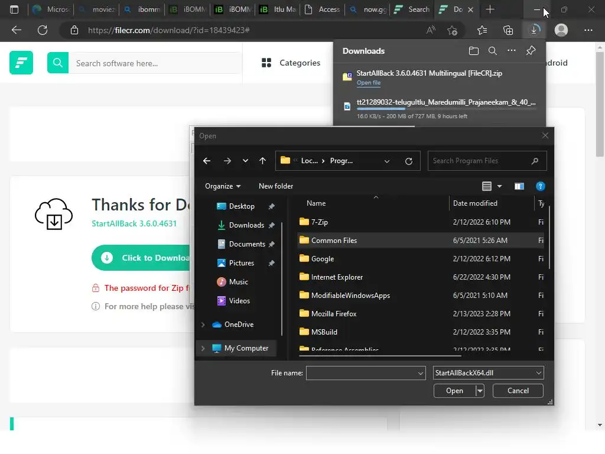Image resolution: width=605 pixels, height=454 pixels.
Task: Switch to the Search FileCR tab
Action: click(x=412, y=9)
